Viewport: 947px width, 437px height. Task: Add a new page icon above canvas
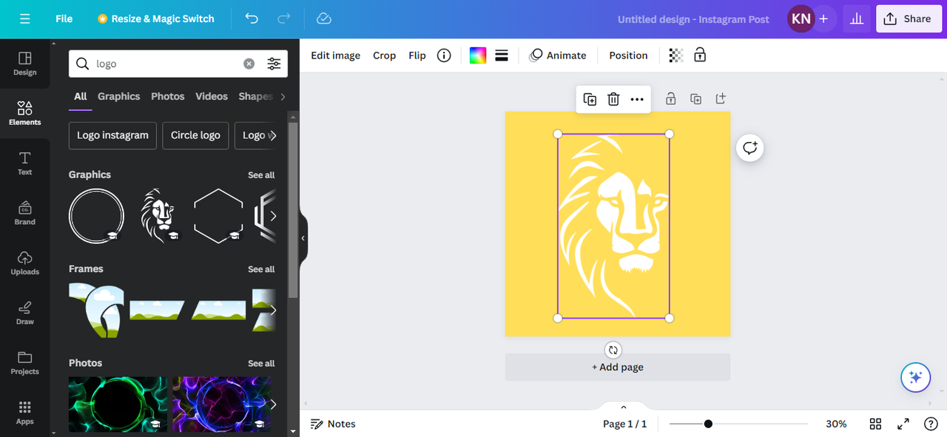721,98
